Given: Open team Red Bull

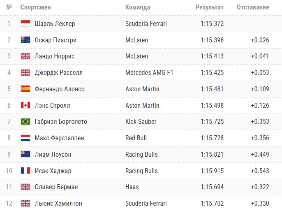Looking at the screenshot, I should 136,138.
